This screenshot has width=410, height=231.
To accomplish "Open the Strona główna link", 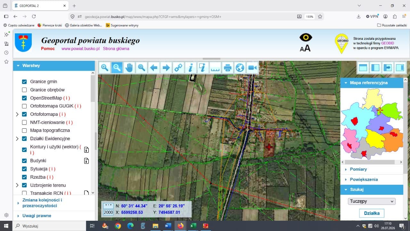I will tap(116, 49).
